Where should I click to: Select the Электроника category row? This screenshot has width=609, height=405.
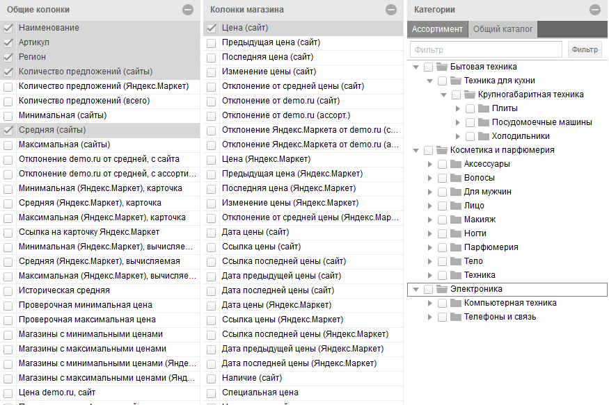pos(476,289)
